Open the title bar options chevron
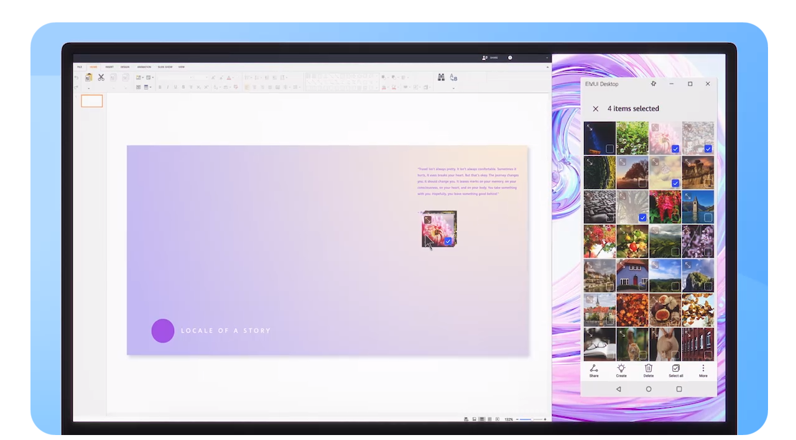796x440 pixels. pos(547,58)
